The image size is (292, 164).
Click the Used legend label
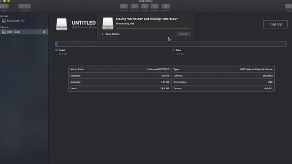coord(62,50)
